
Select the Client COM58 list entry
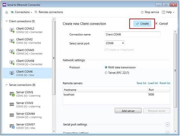point(27,62)
